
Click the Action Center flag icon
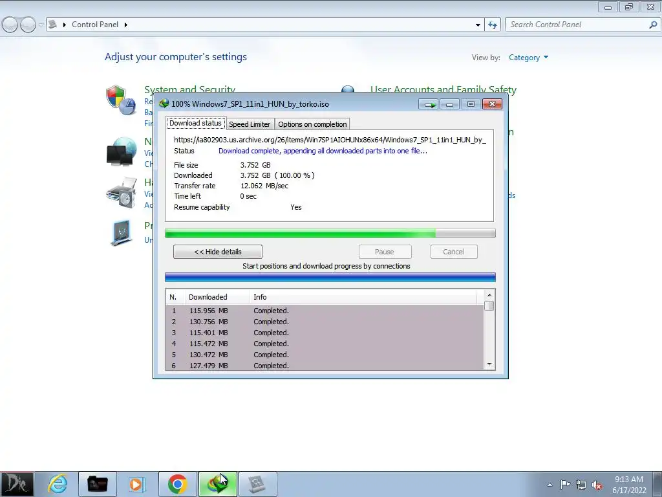pos(565,485)
